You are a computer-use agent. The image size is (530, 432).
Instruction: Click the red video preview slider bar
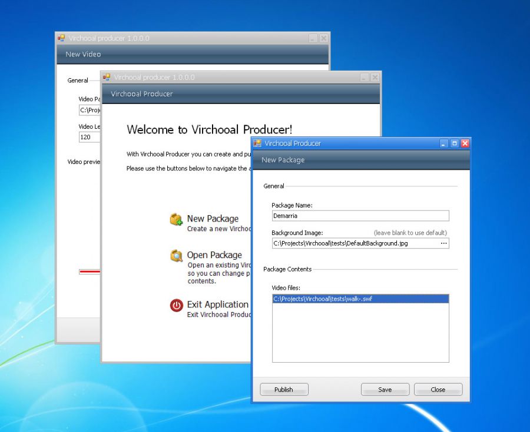pyautogui.click(x=90, y=272)
